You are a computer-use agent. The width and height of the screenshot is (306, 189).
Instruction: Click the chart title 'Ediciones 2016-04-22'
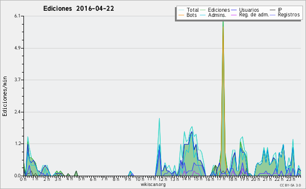point(79,9)
